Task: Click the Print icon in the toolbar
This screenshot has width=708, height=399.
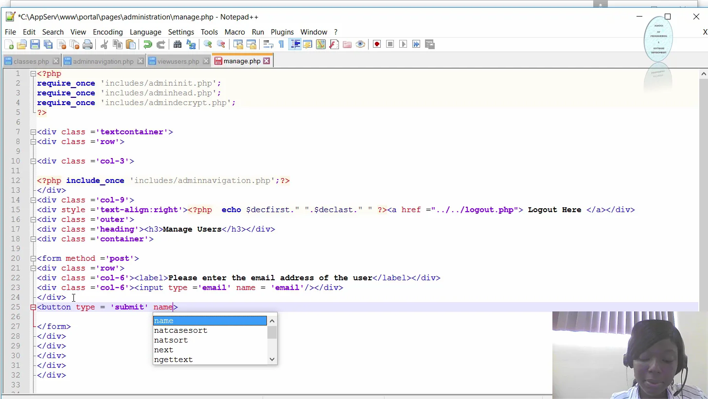Action: (88, 44)
